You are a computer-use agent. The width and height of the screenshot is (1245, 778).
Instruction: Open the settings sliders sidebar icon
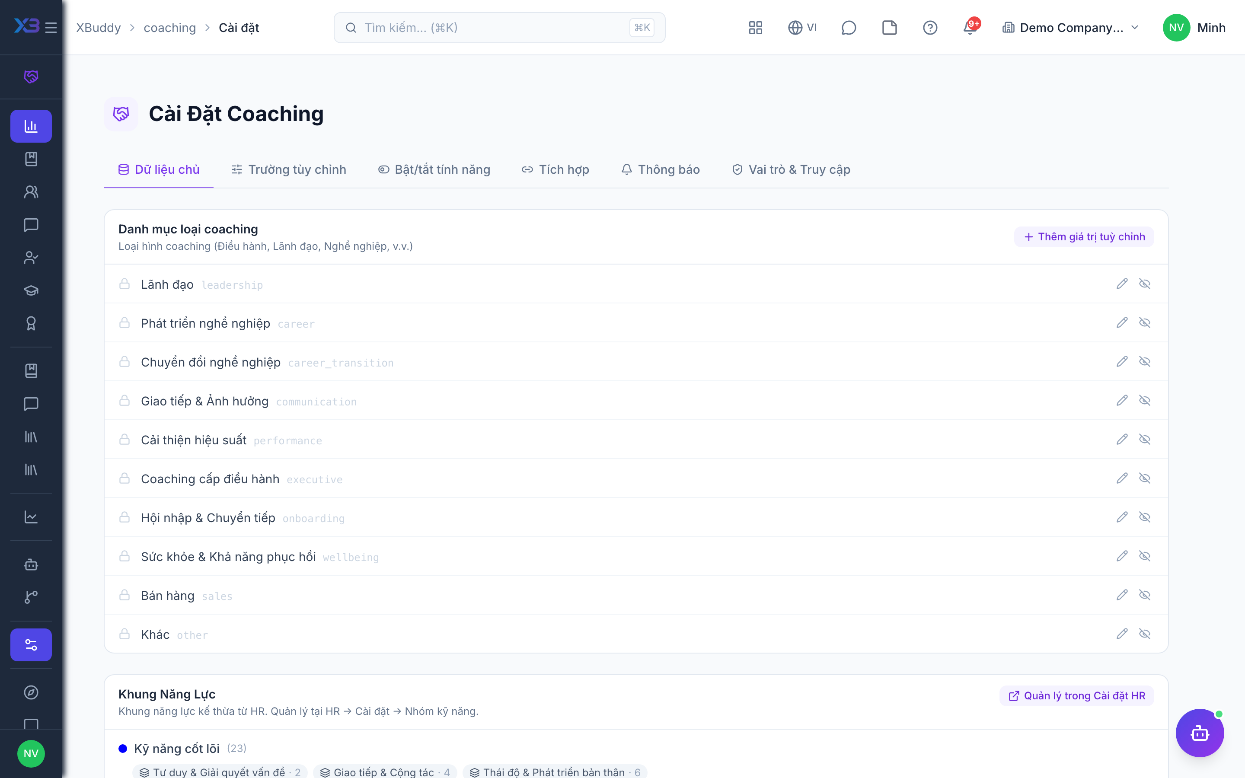click(x=31, y=645)
